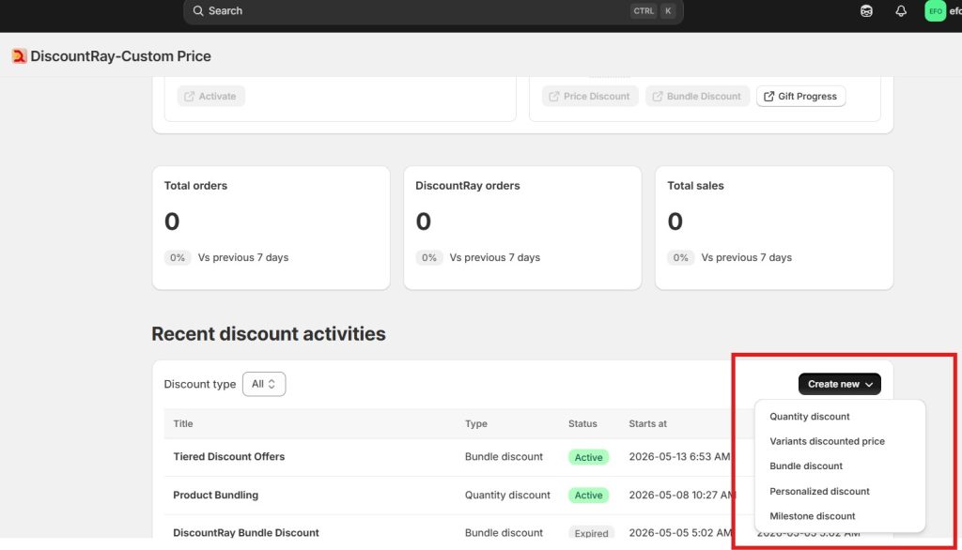The width and height of the screenshot is (962, 550).
Task: Select Bundle discount from the menu
Action: click(x=805, y=466)
